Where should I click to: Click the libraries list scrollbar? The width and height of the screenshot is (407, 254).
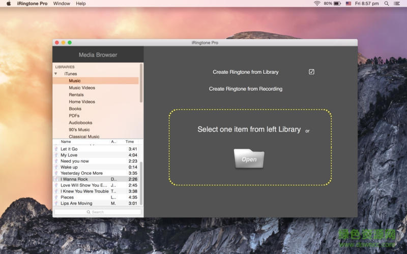(x=141, y=83)
